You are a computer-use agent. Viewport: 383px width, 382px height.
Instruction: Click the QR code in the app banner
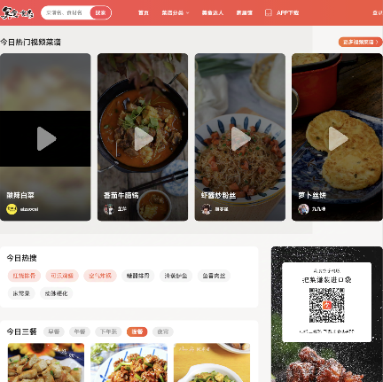(327, 305)
